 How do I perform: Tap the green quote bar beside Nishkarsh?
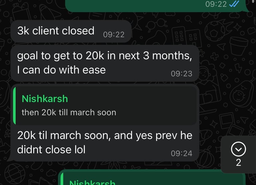[14, 106]
